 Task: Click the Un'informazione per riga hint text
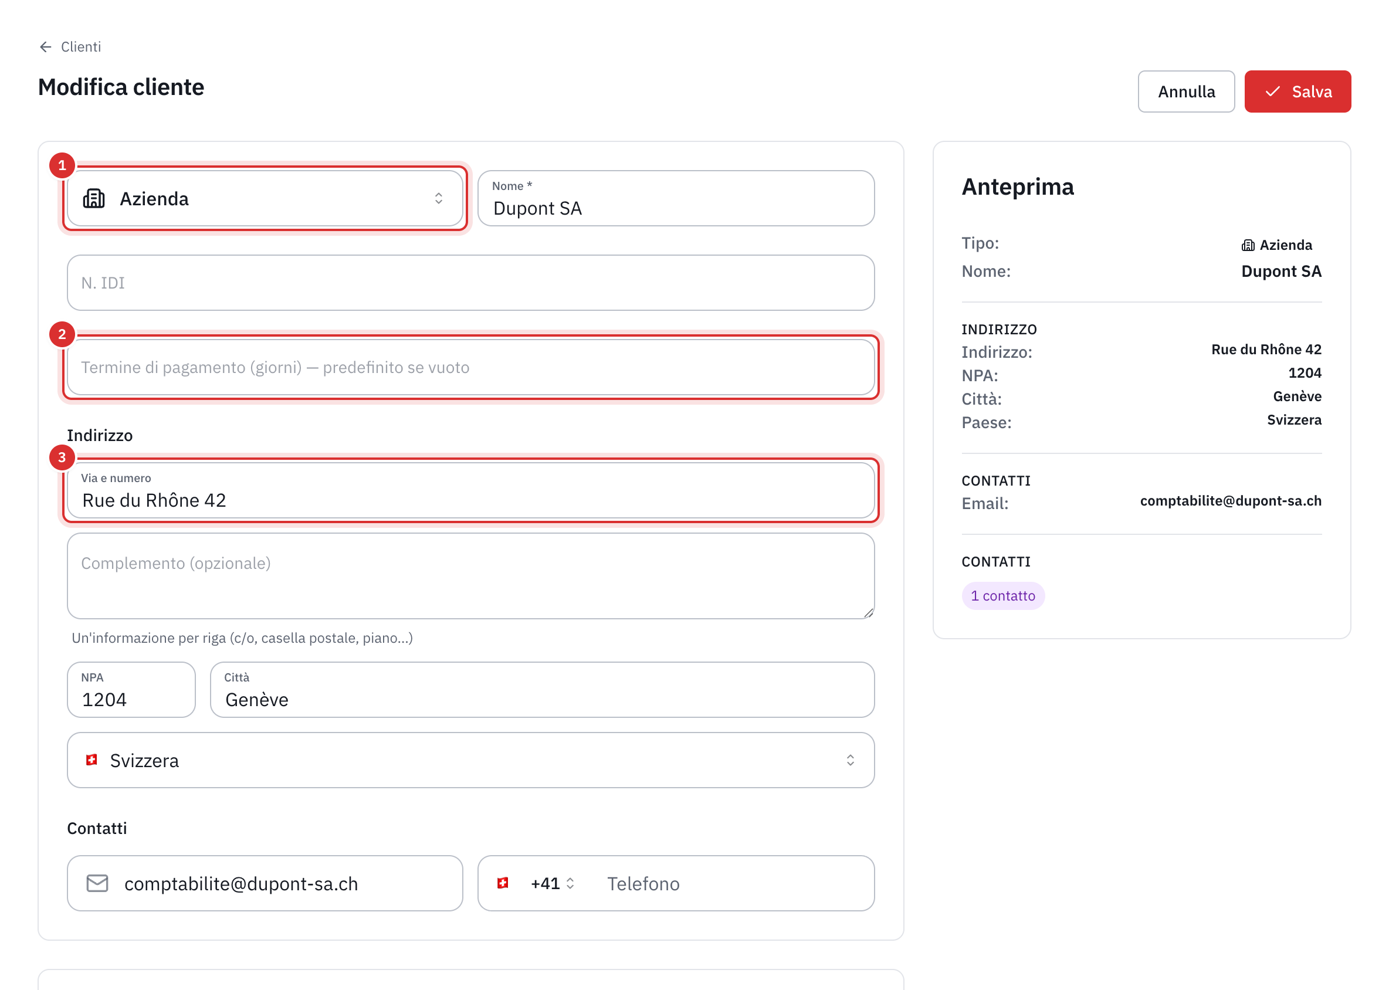click(242, 638)
